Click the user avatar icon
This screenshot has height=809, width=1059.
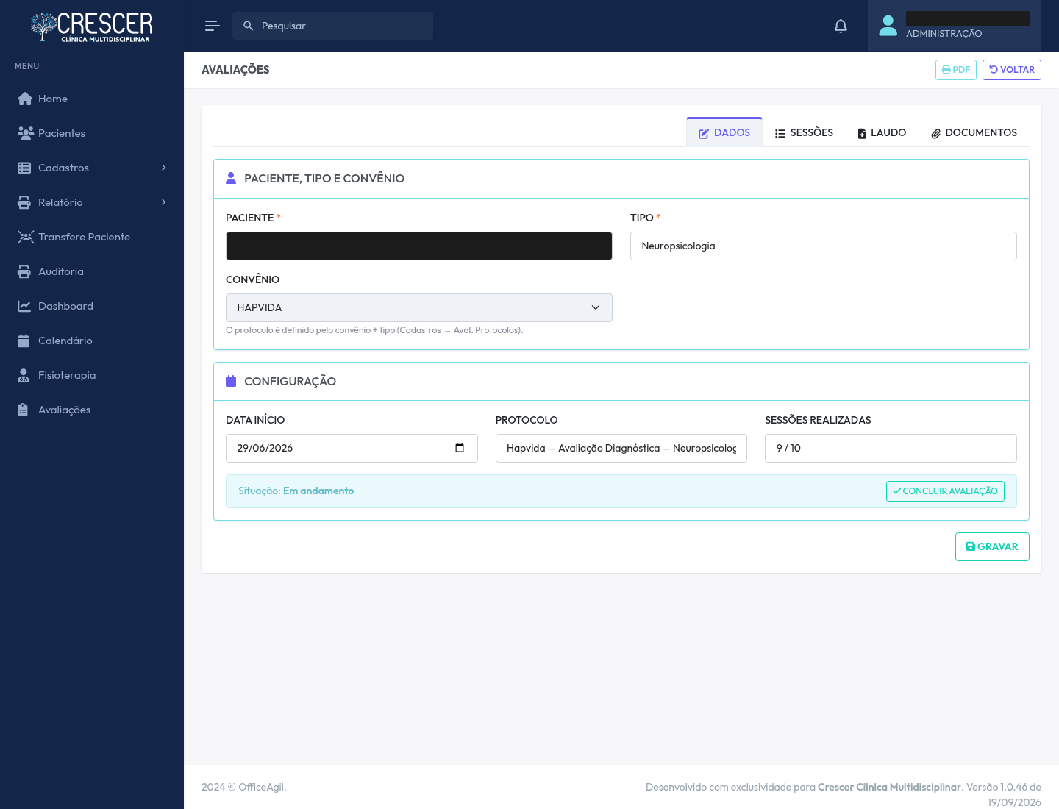tap(888, 26)
